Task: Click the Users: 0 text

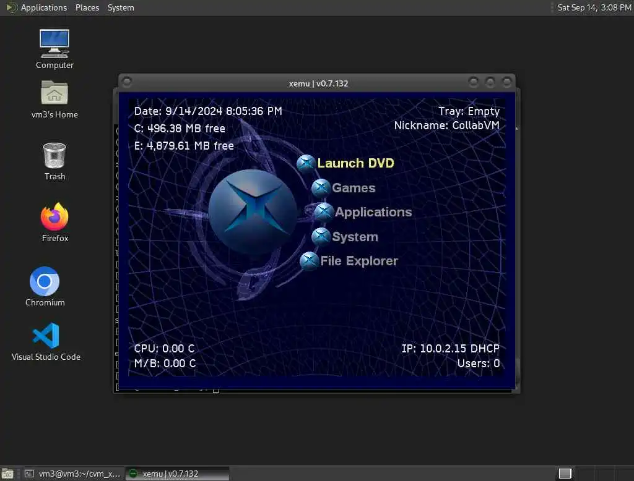Action: [479, 364]
